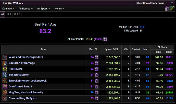Open the Heroic difficulty dropdown
Screen dimensions: 176x104
[x=59, y=9]
